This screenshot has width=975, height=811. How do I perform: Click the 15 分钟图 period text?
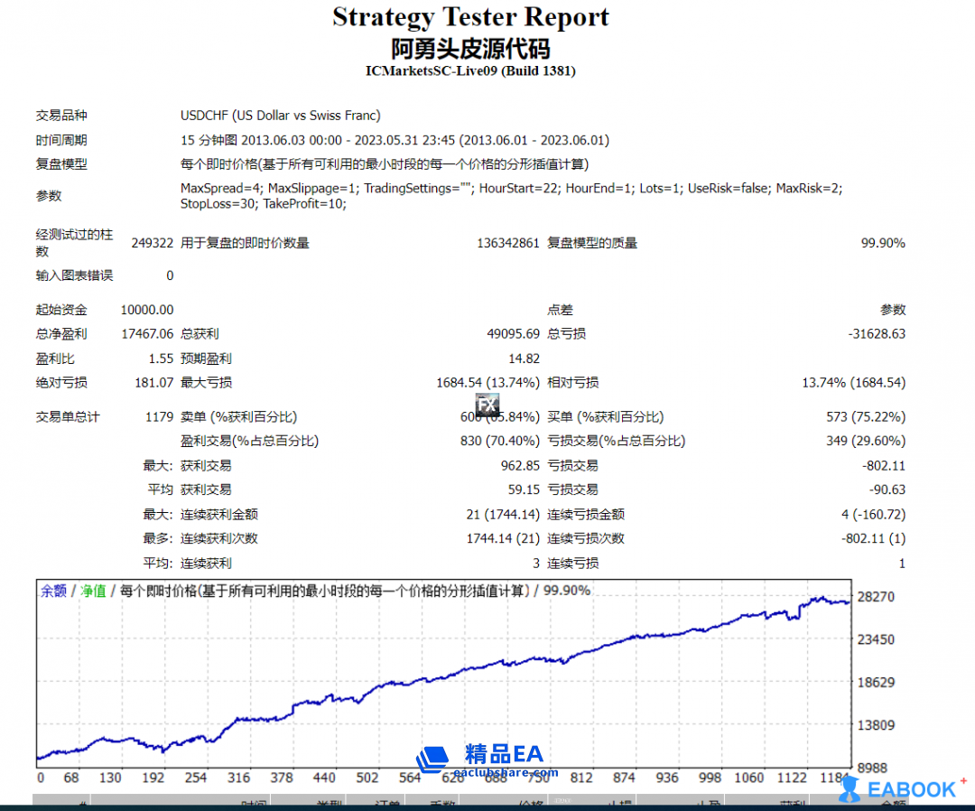click(x=209, y=140)
